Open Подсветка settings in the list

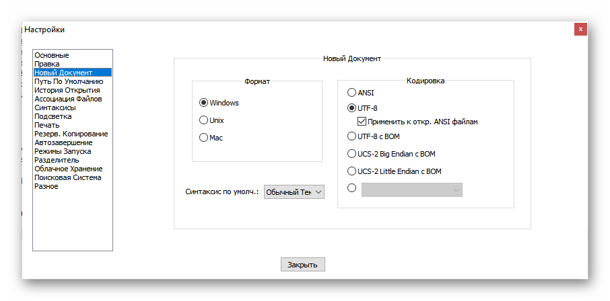53,116
